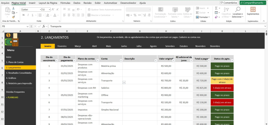
Task: Switch to the Fórmulas ribbon tab
Action: [65, 3]
